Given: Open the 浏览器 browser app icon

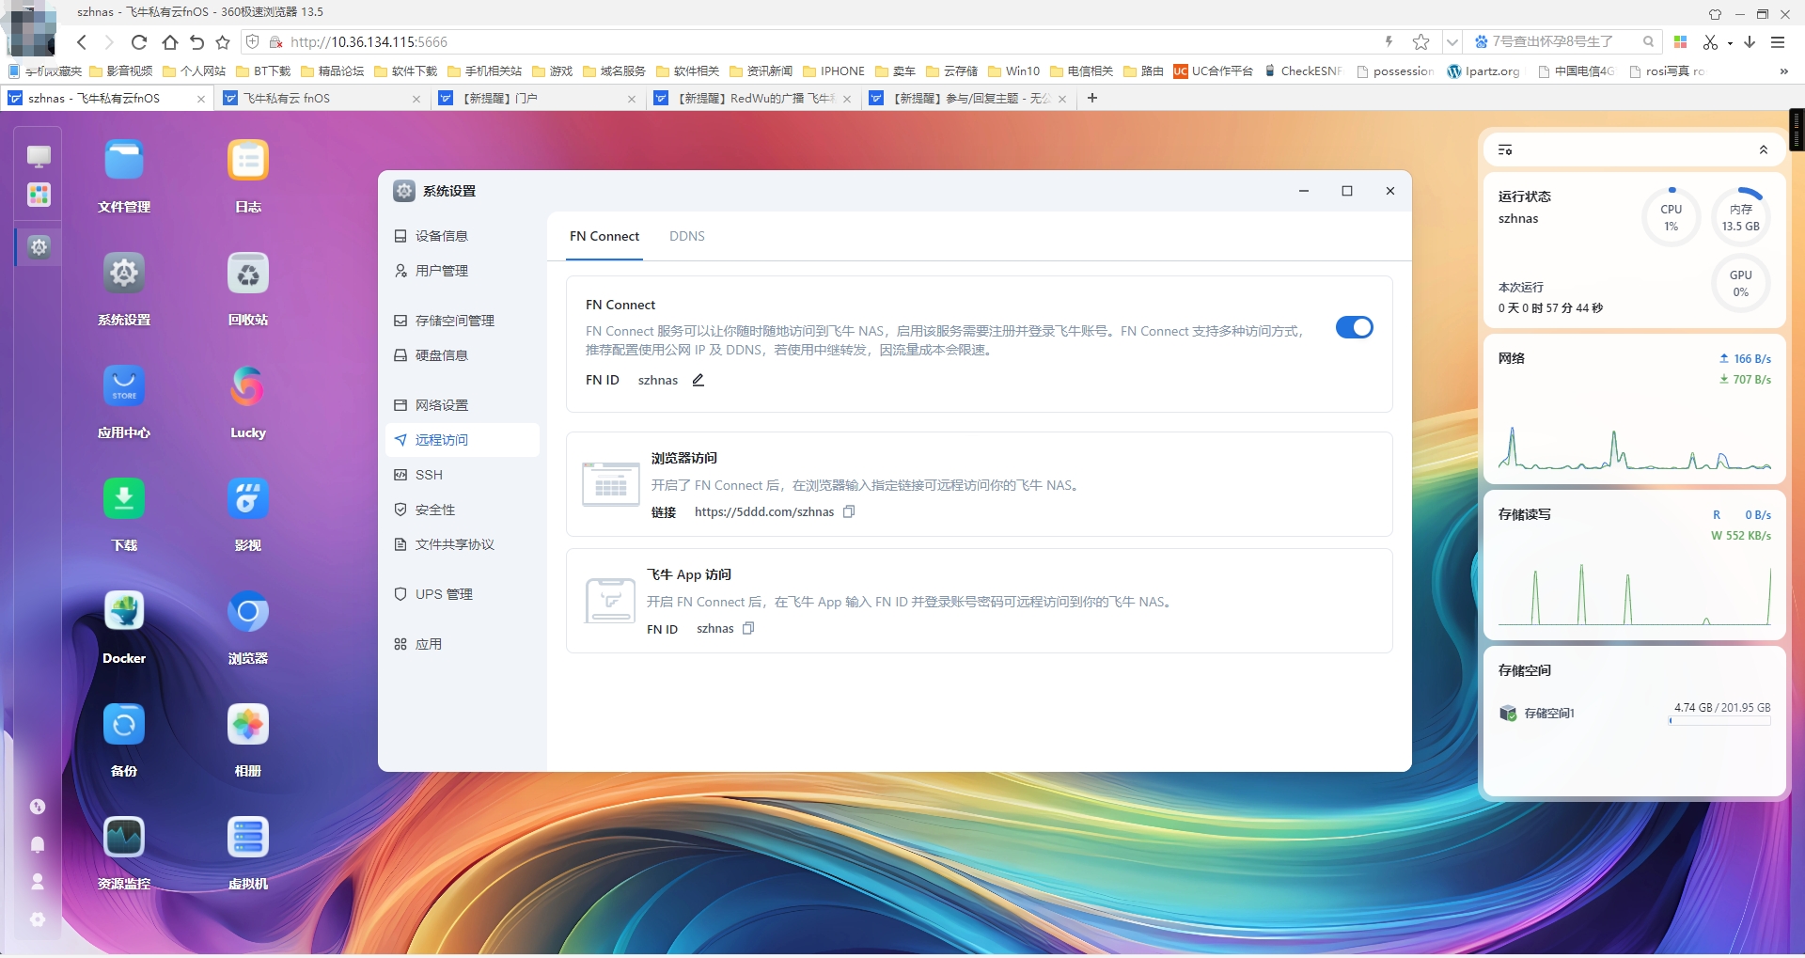Looking at the screenshot, I should click(x=248, y=612).
